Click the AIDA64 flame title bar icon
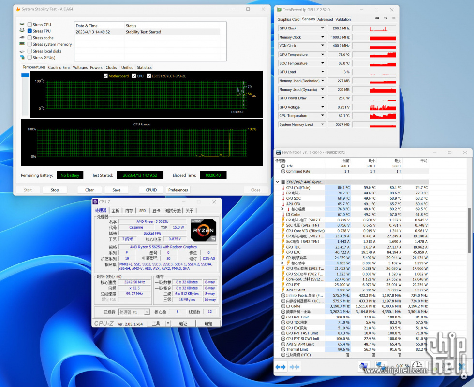Viewport: 474px width, 387px height. tap(18, 9)
